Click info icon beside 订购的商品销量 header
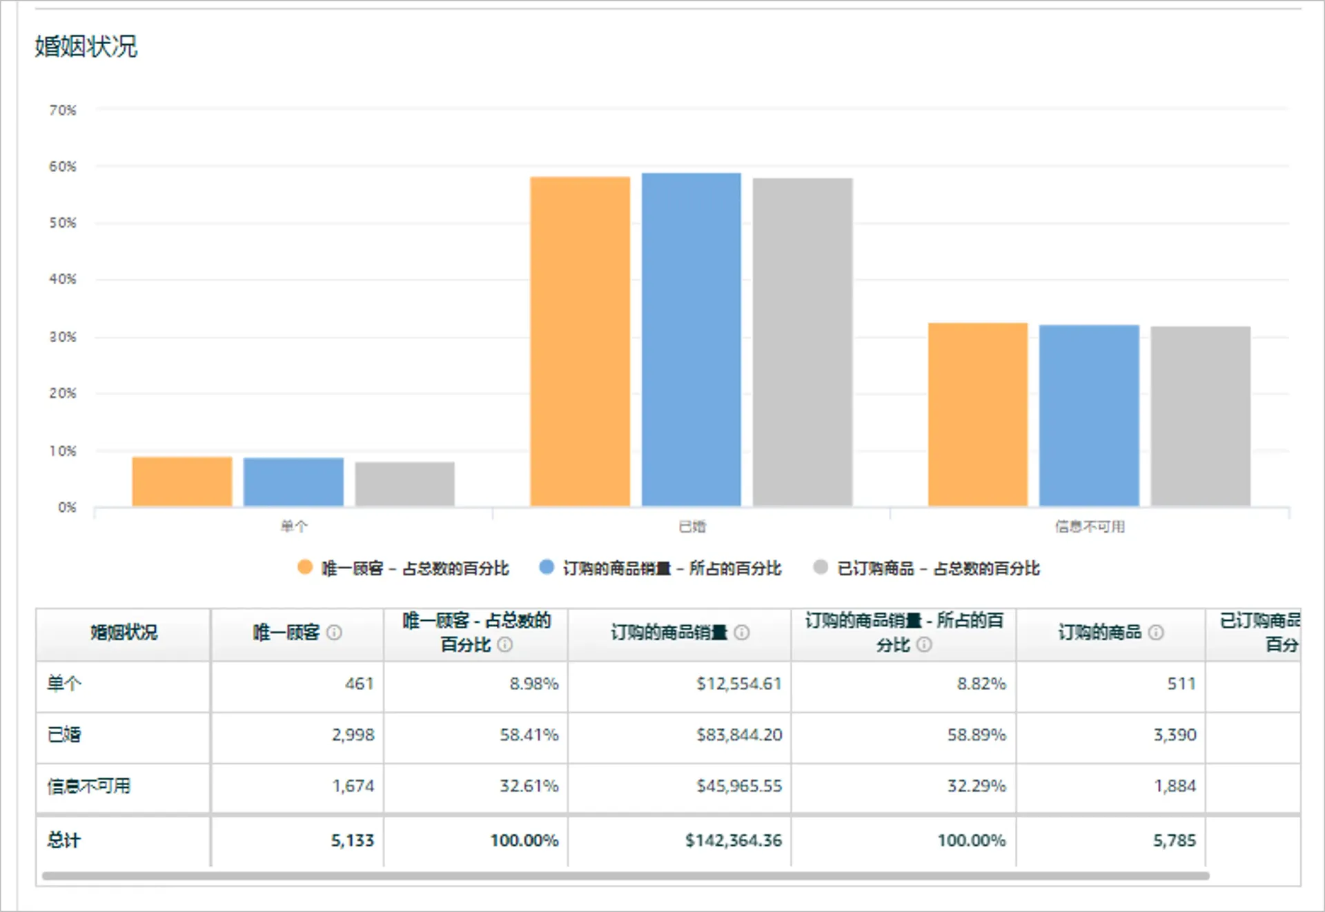Screen dimensions: 1325x912 pos(742,633)
